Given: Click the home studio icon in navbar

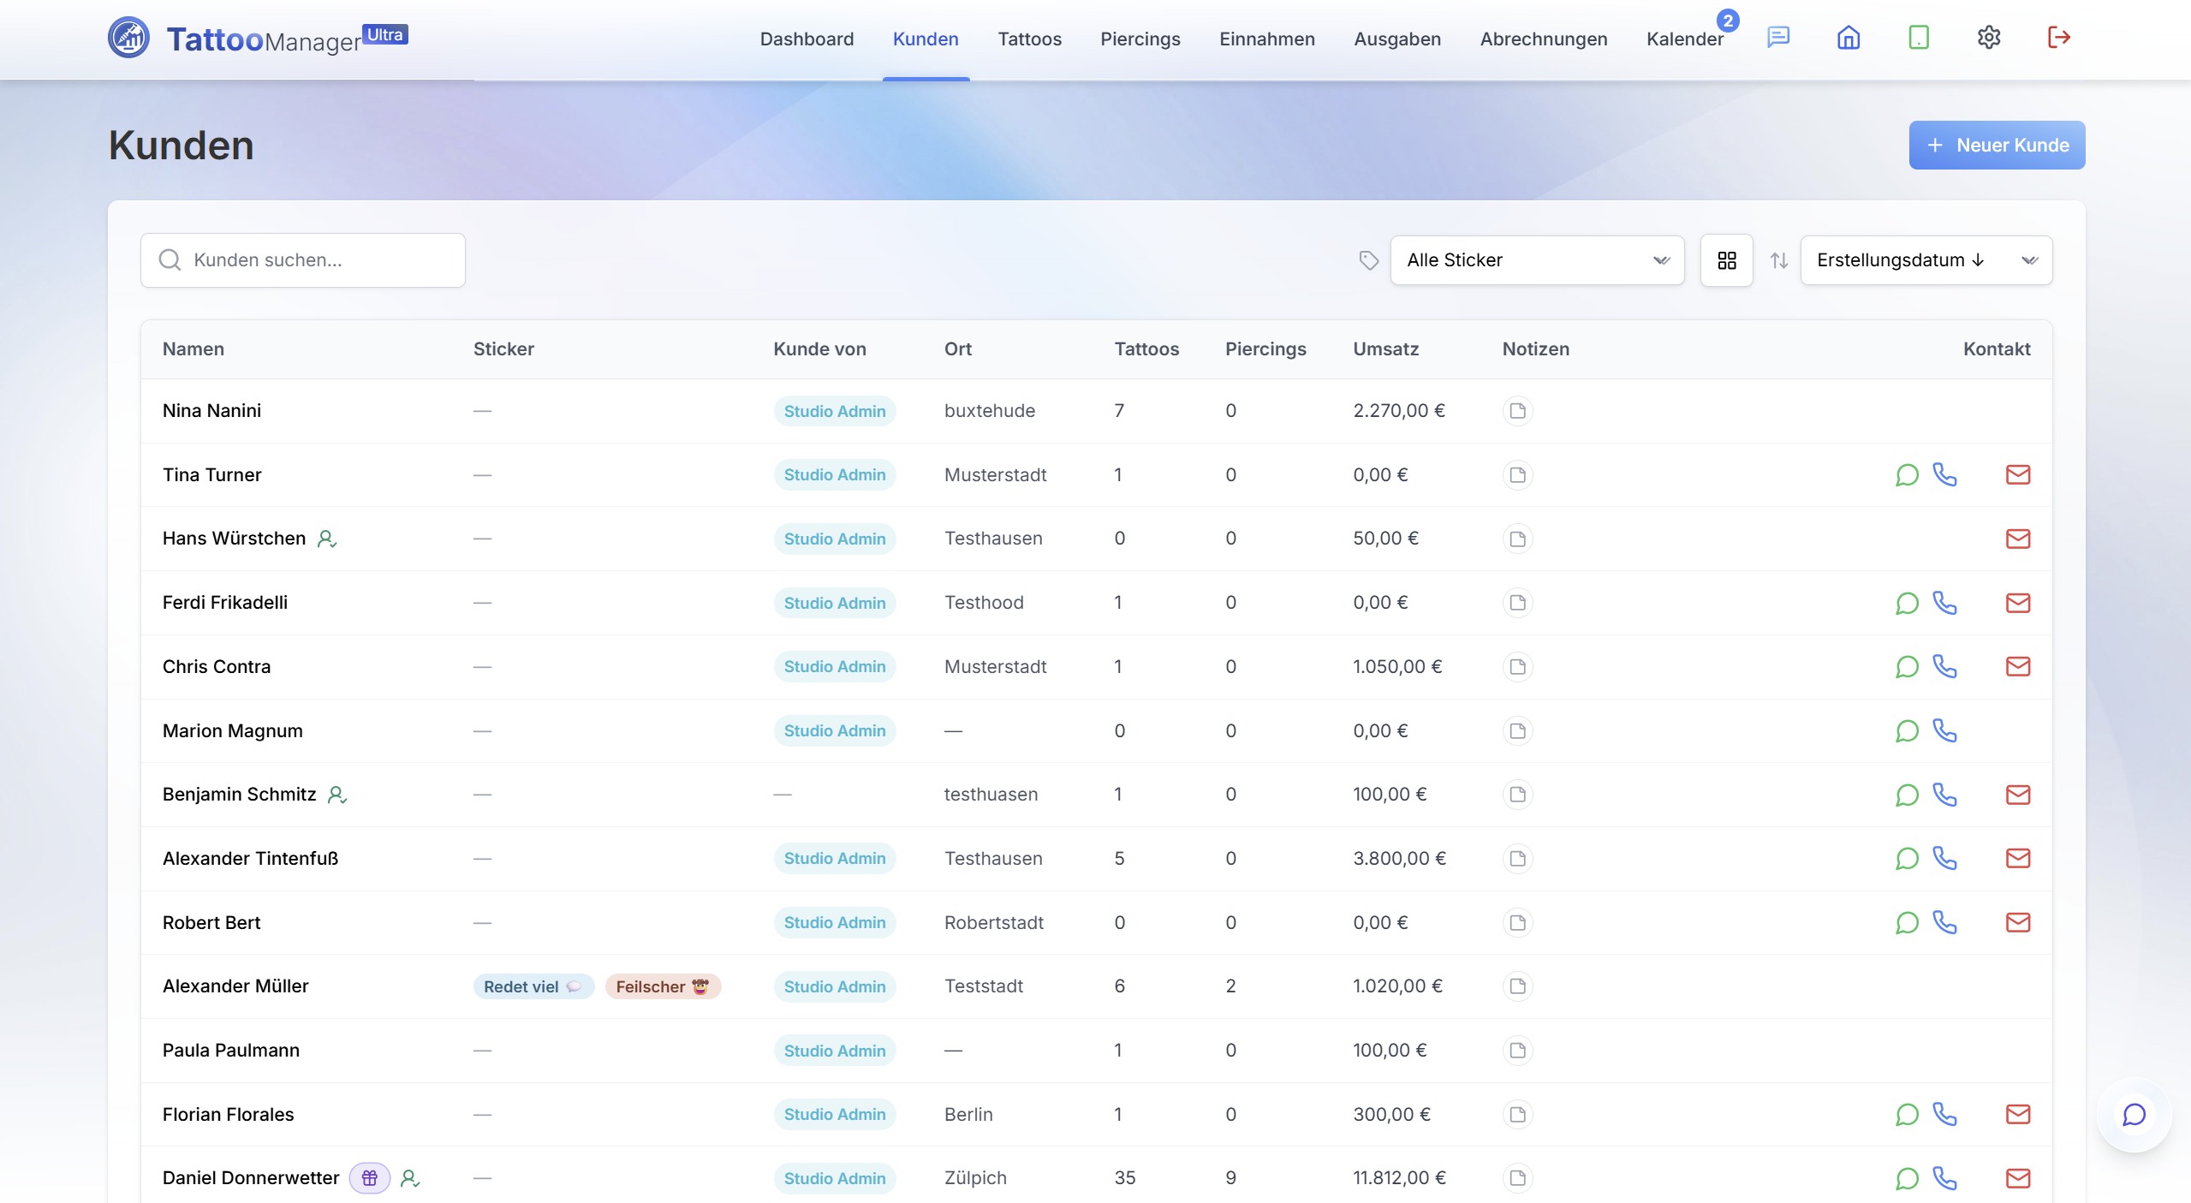Looking at the screenshot, I should click(1849, 38).
